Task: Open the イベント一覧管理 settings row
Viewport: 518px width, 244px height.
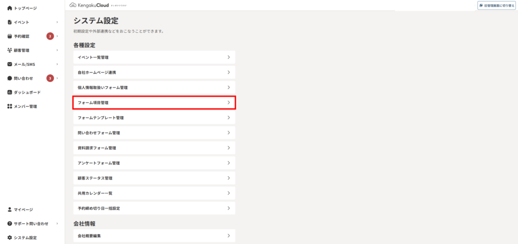Action: [154, 57]
